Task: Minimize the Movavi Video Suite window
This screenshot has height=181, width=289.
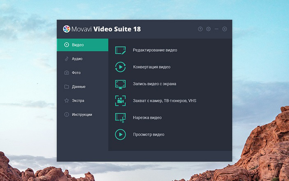Action: (216, 29)
